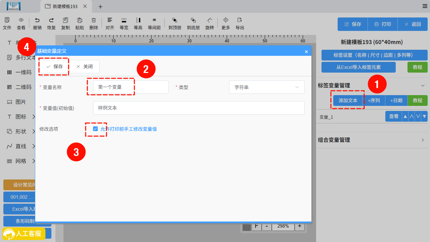Apply 等宽 equal width tool
This screenshot has height=242, width=430.
point(124,20)
